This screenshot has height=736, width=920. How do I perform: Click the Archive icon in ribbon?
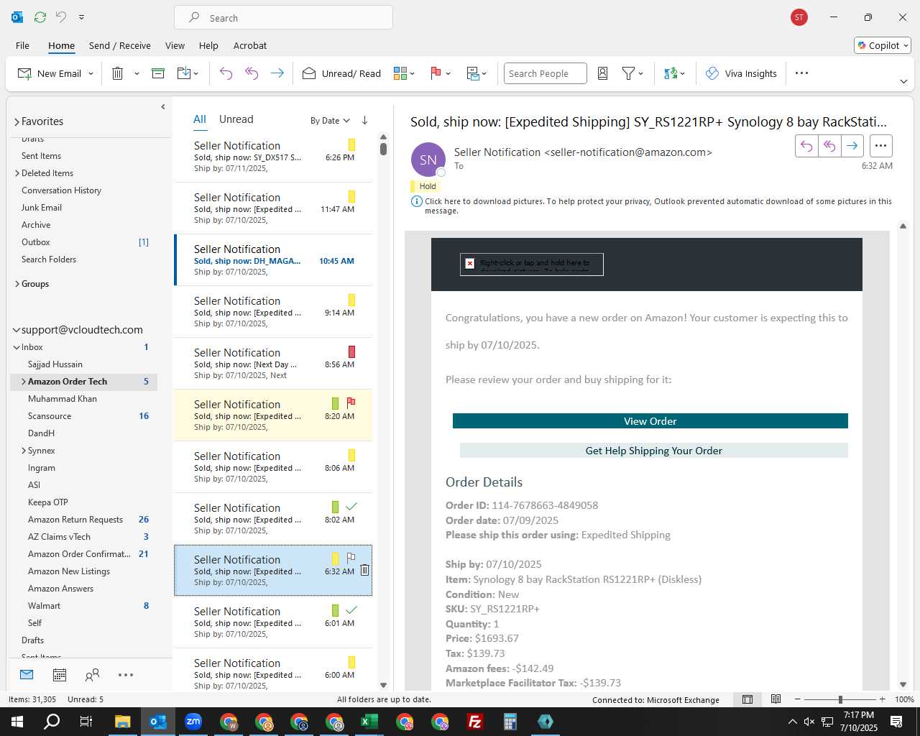[158, 73]
